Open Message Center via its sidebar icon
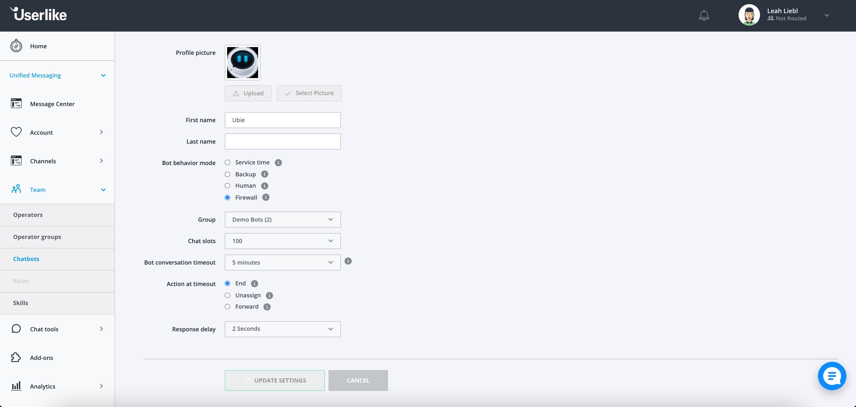The image size is (856, 407). [x=16, y=103]
